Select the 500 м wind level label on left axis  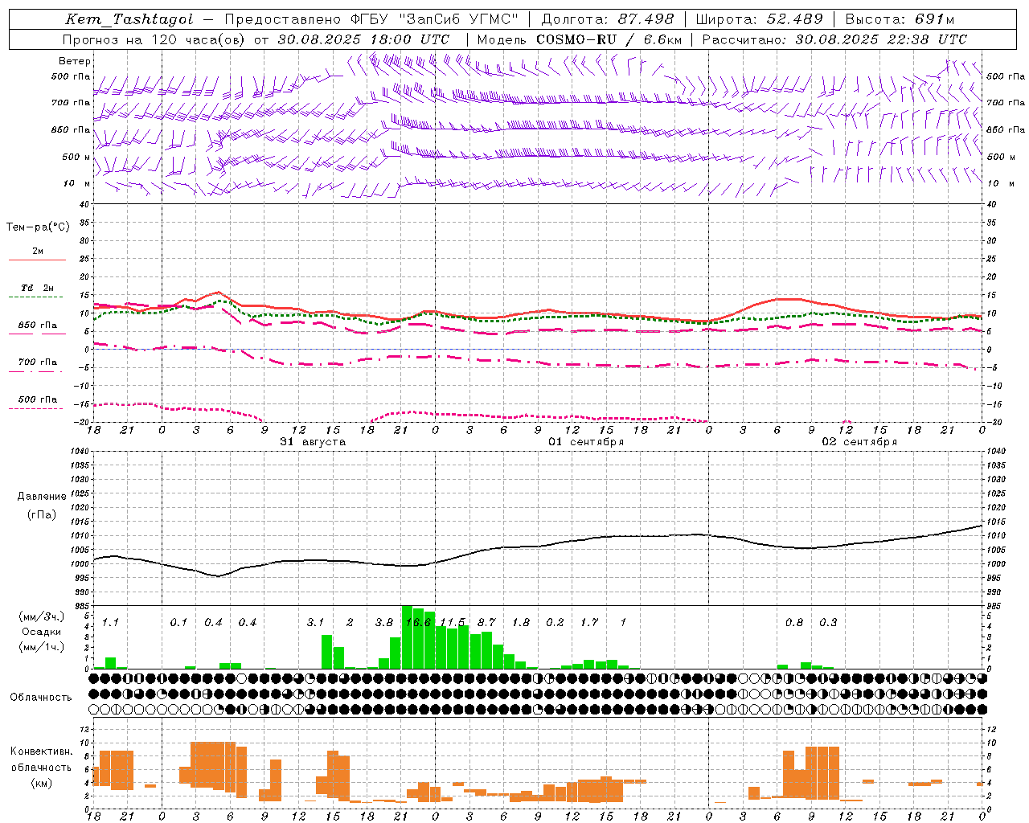[x=76, y=157]
